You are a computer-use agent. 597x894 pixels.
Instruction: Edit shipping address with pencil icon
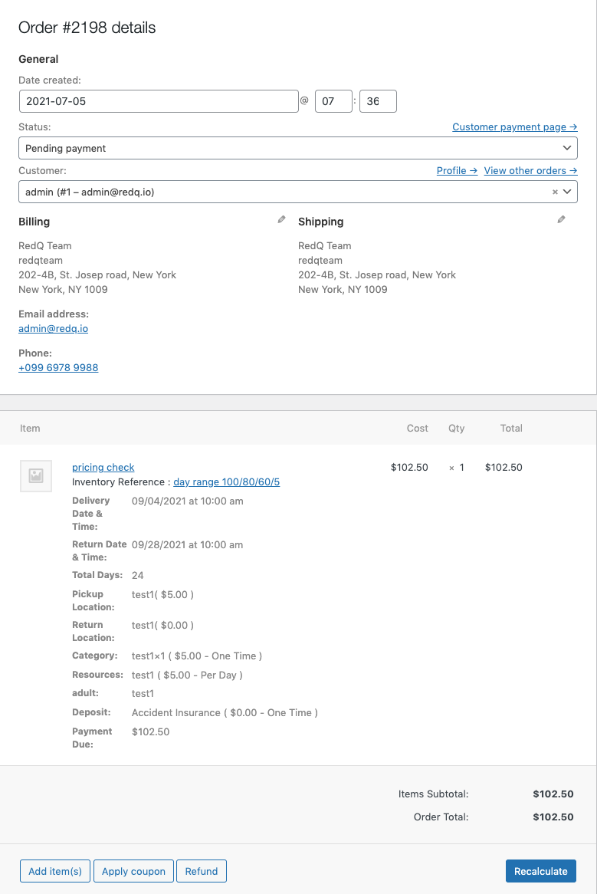[561, 220]
